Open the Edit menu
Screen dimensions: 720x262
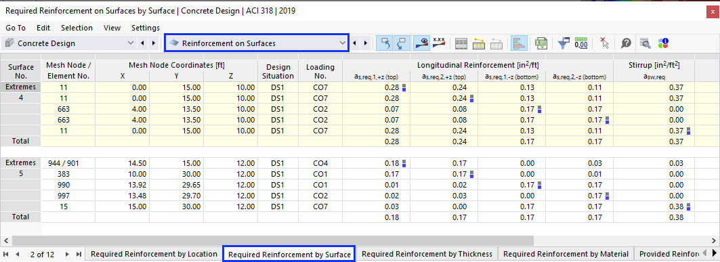[43, 28]
